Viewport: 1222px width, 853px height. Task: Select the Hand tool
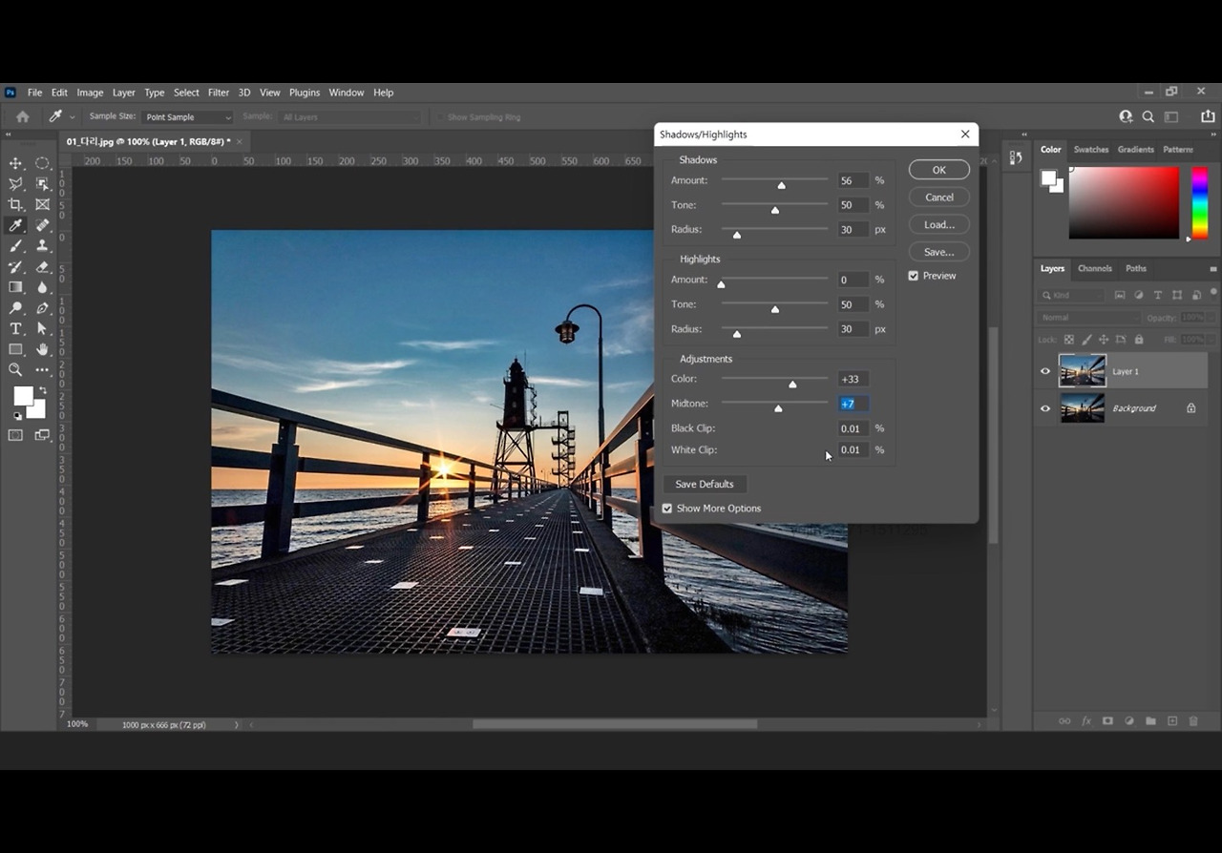tap(42, 349)
